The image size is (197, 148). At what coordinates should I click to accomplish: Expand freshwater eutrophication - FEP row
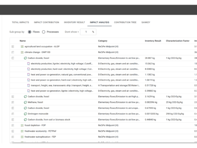tap(13, 137)
